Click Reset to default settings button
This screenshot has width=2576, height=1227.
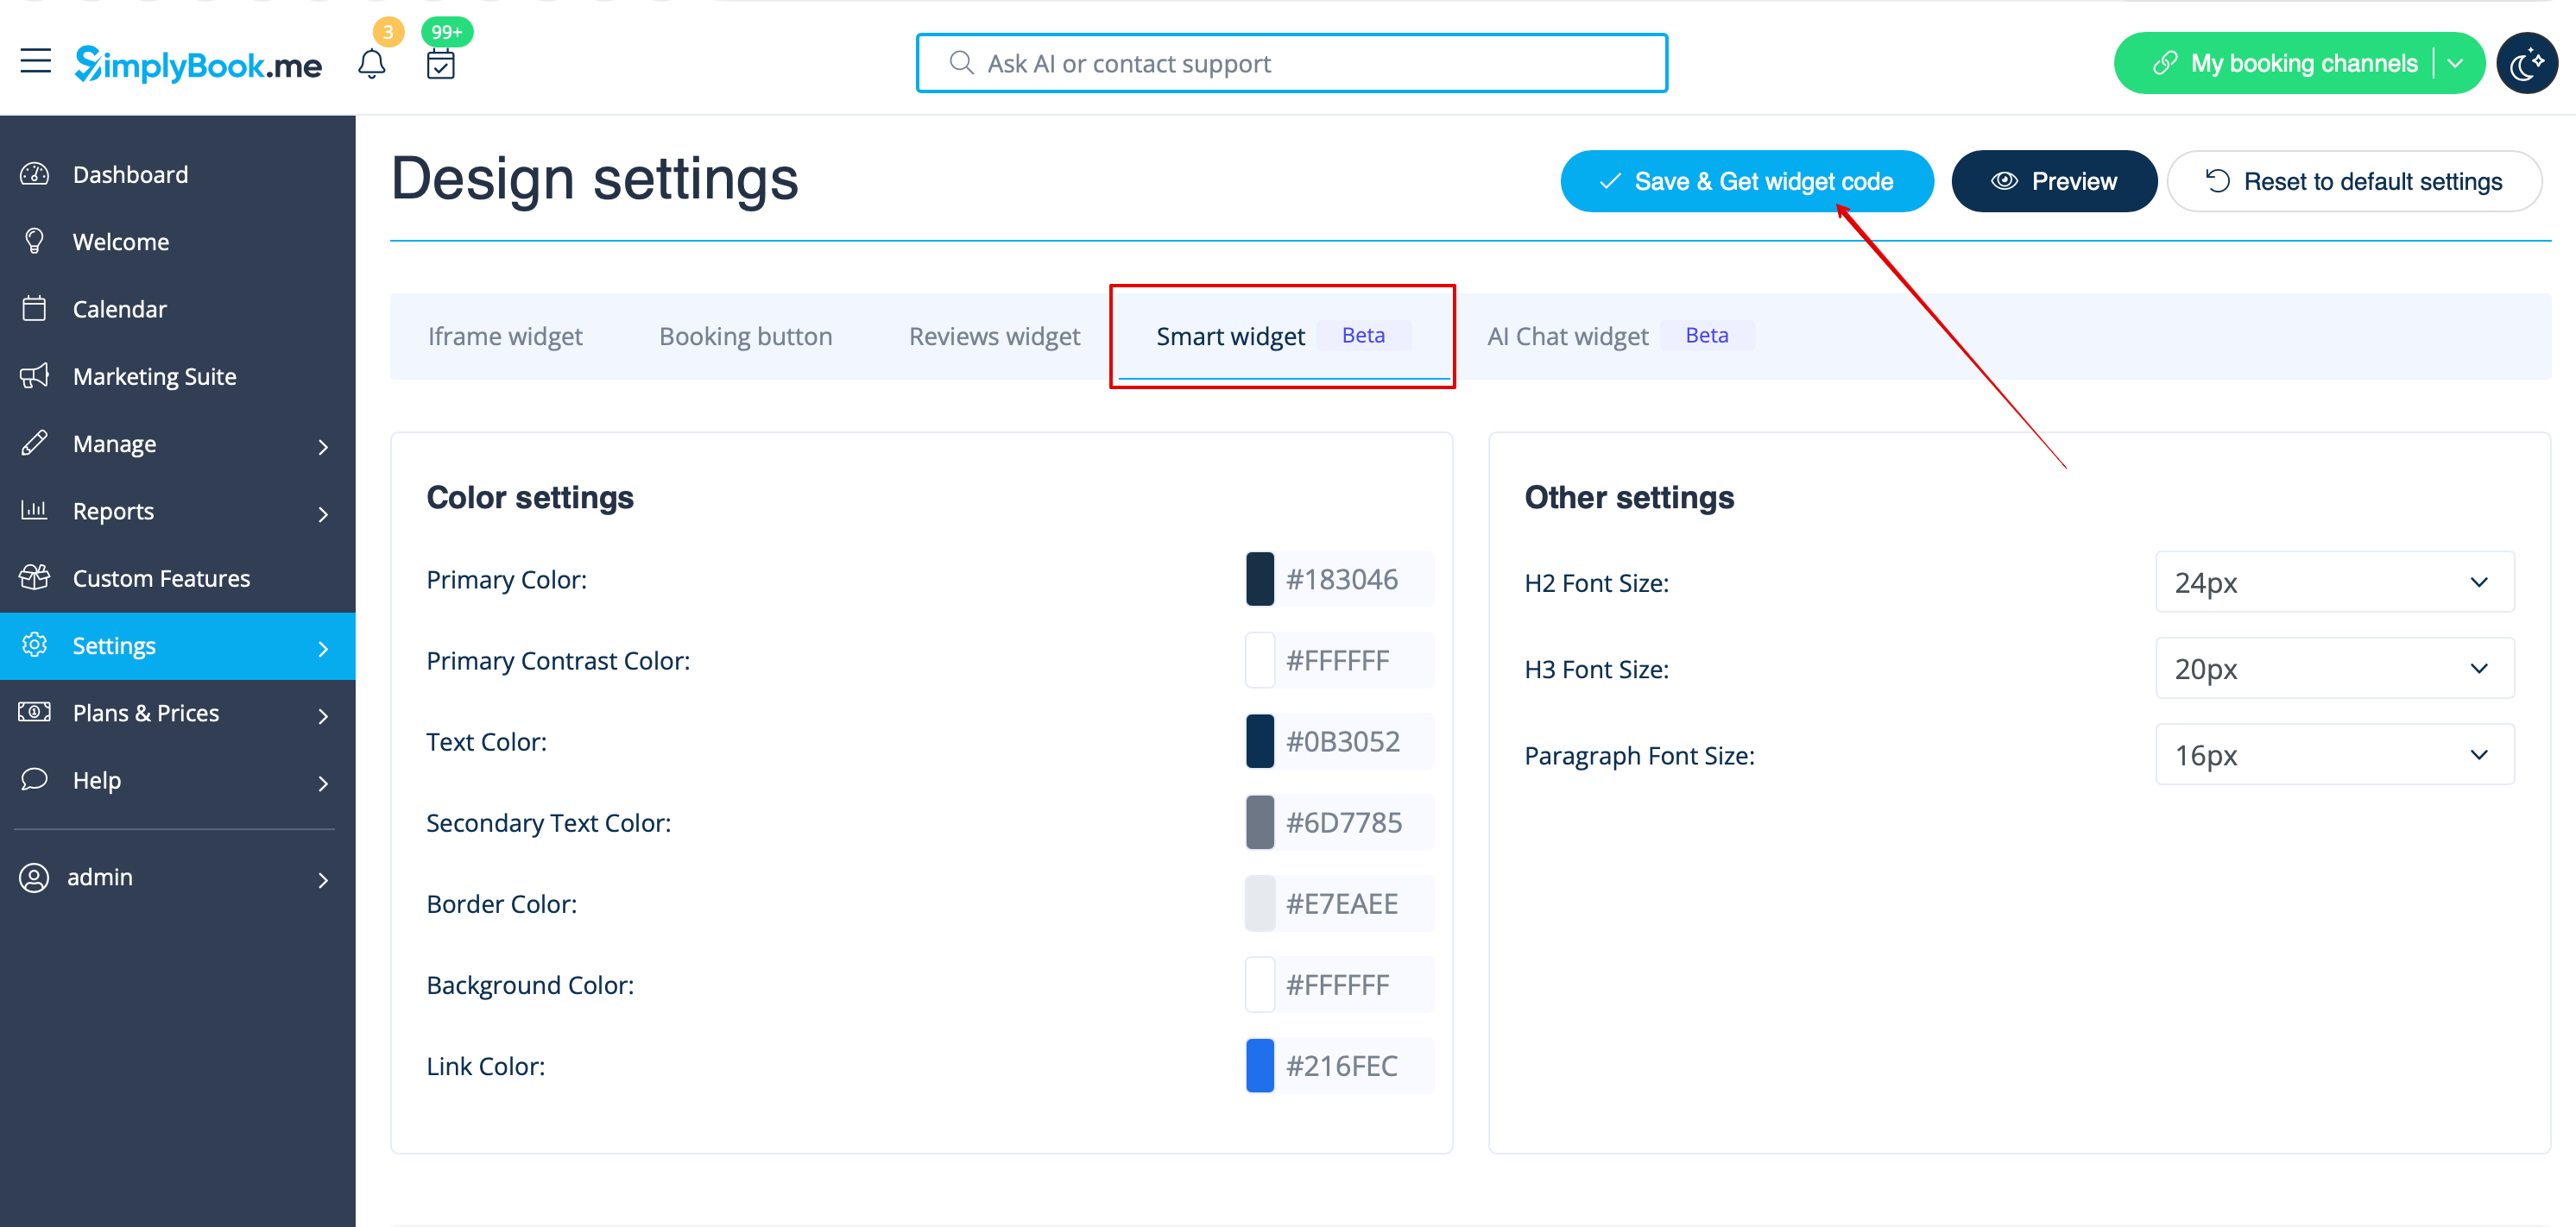click(2354, 182)
